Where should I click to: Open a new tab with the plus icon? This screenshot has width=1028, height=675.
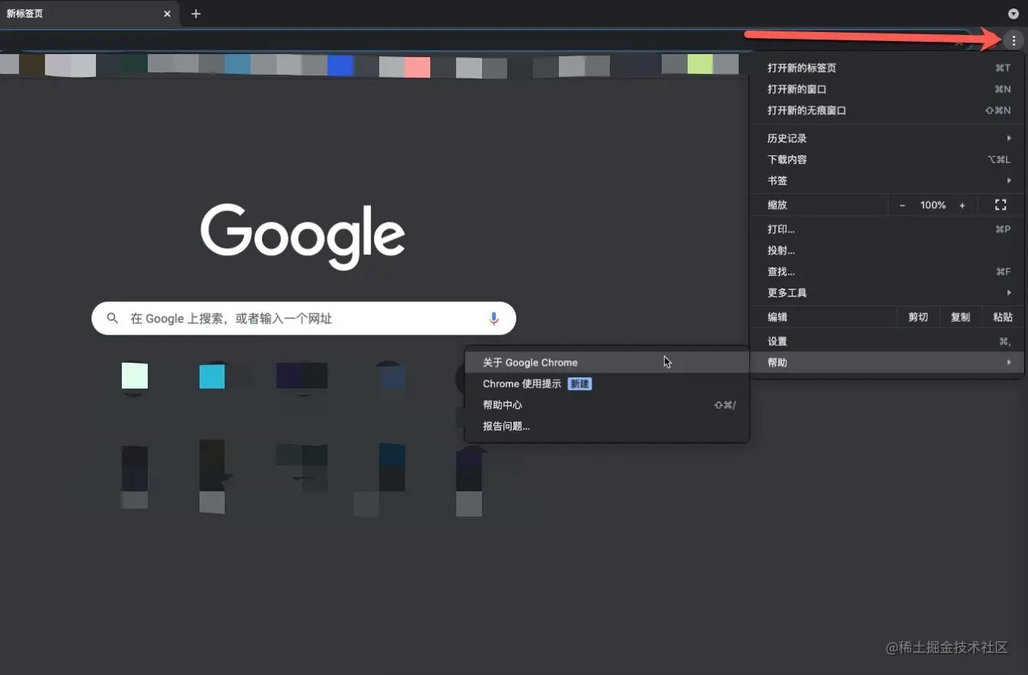tap(196, 14)
